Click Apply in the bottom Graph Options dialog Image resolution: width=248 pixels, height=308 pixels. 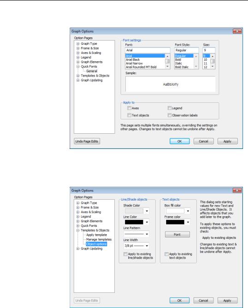point(227,300)
